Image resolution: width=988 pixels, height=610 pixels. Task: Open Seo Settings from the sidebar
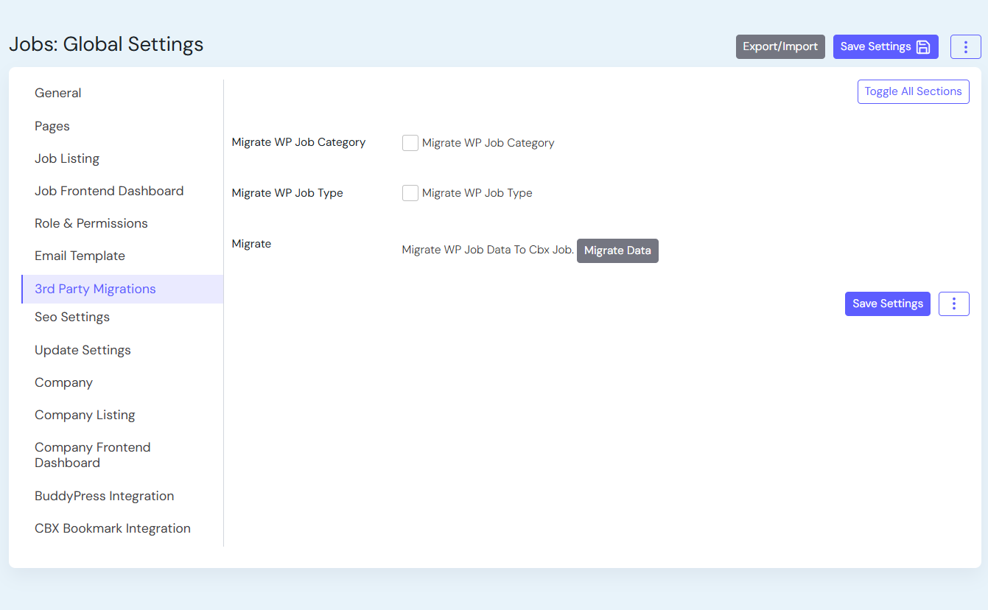coord(72,317)
